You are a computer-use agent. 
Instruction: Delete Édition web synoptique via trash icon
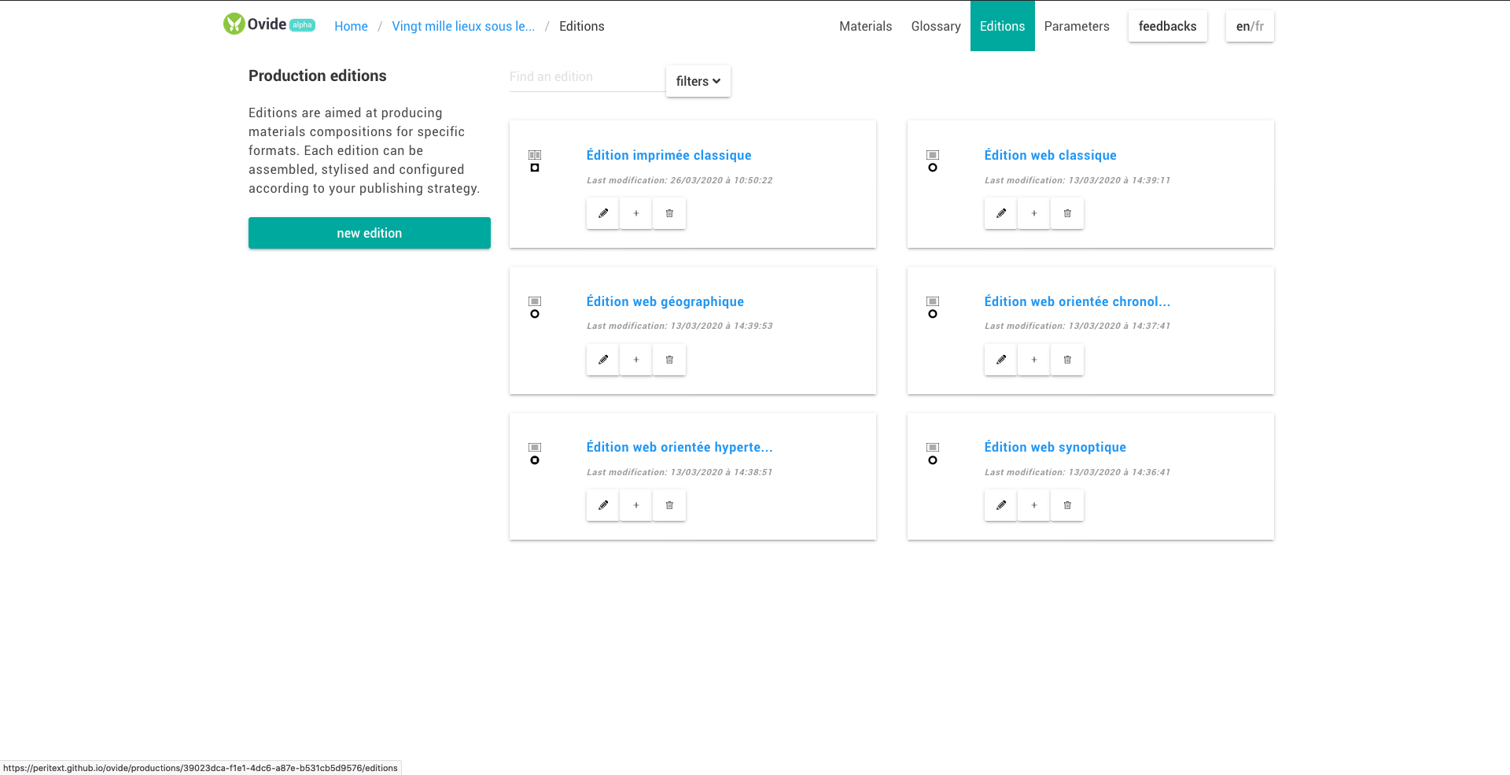pos(1067,505)
